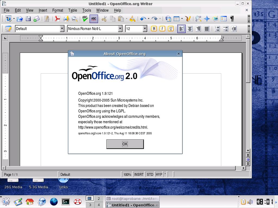Viewport: 278px width, 208px height.
Task: Open Page Preview icon
Action: [x=74, y=19]
